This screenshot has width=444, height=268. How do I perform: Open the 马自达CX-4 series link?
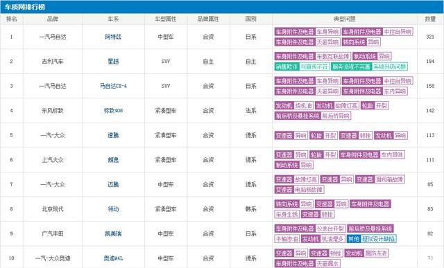pos(113,86)
